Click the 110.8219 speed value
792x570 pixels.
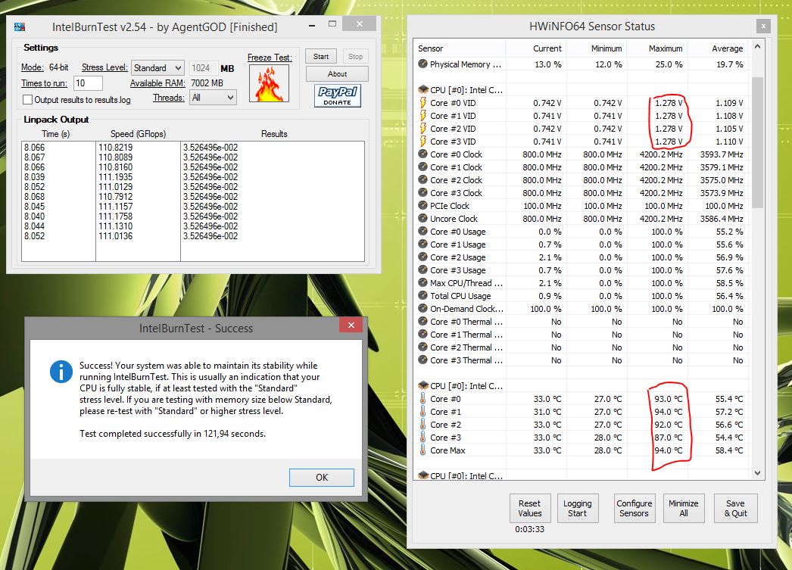pyautogui.click(x=116, y=148)
